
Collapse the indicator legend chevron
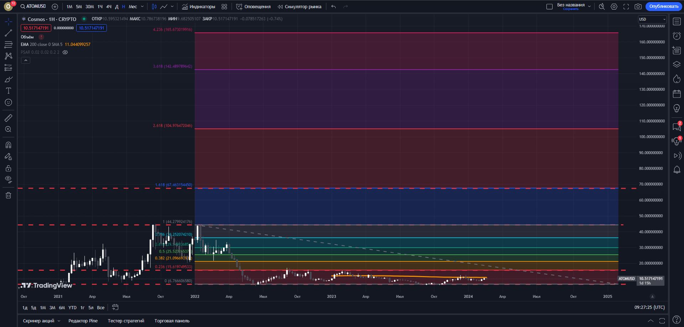click(25, 60)
